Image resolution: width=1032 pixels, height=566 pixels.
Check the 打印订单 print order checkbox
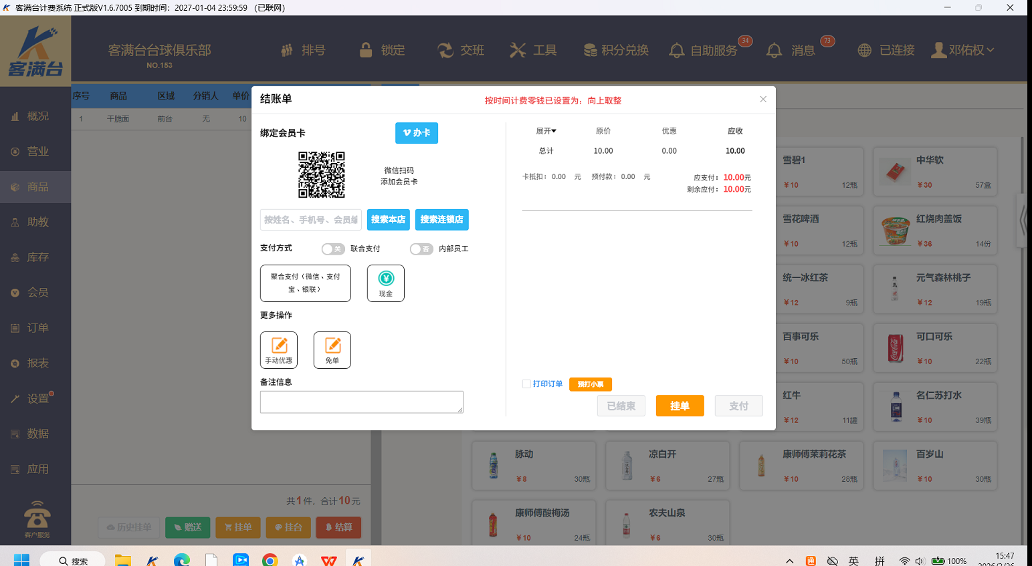[x=526, y=384]
